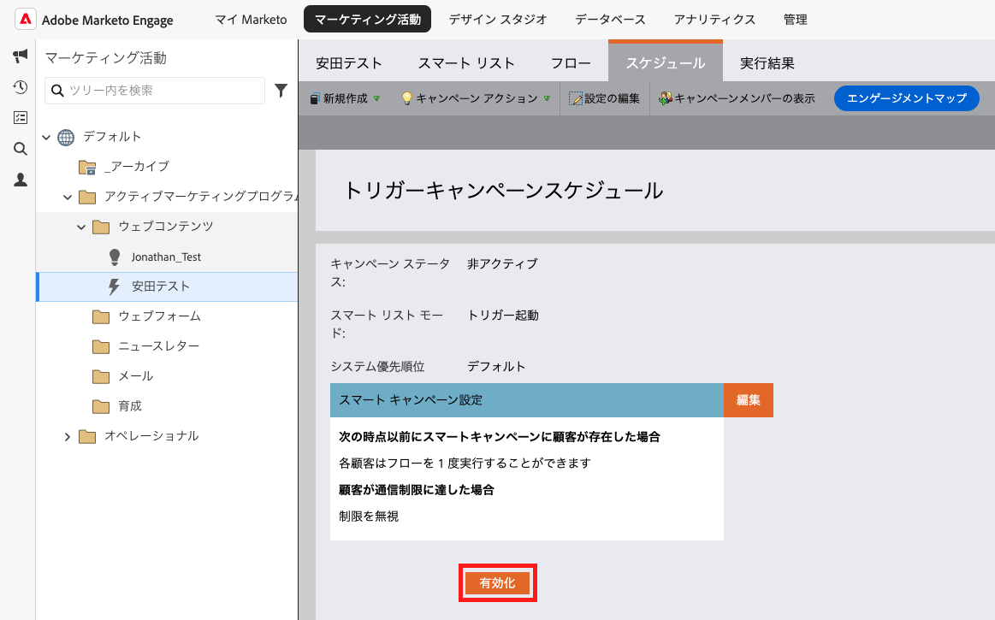Click キャンペーンメンバーの表示 in the toolbar
The height and width of the screenshot is (620, 995).
tap(737, 98)
